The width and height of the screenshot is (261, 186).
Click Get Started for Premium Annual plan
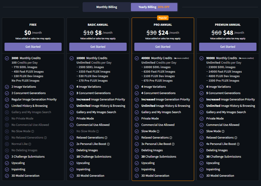[x=228, y=47]
